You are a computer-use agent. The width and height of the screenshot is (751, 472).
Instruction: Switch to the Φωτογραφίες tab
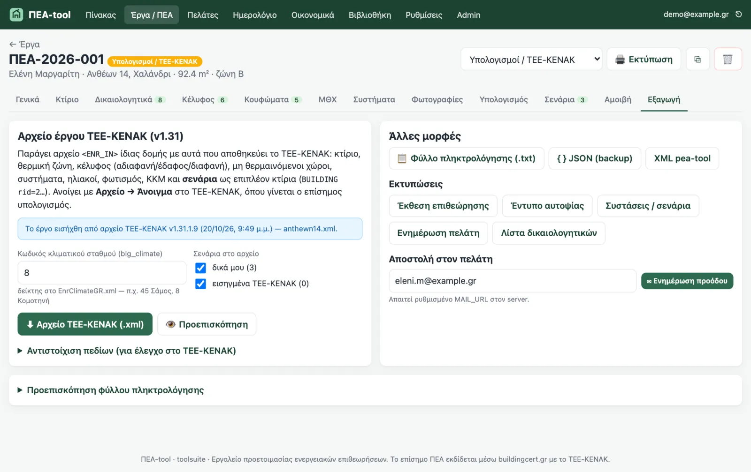437,99
